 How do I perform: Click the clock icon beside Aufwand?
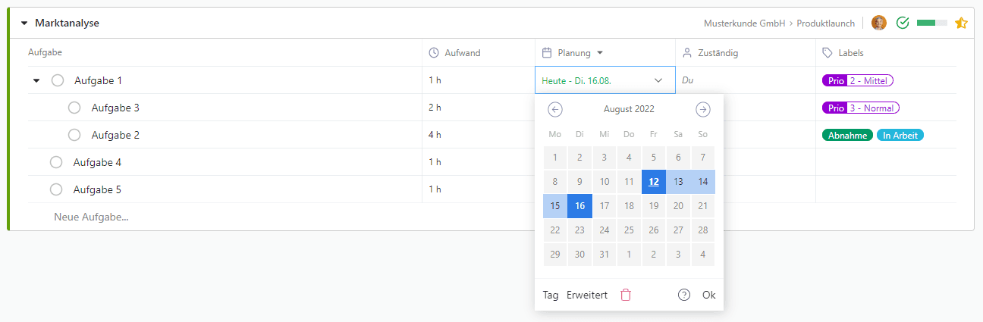pos(434,53)
